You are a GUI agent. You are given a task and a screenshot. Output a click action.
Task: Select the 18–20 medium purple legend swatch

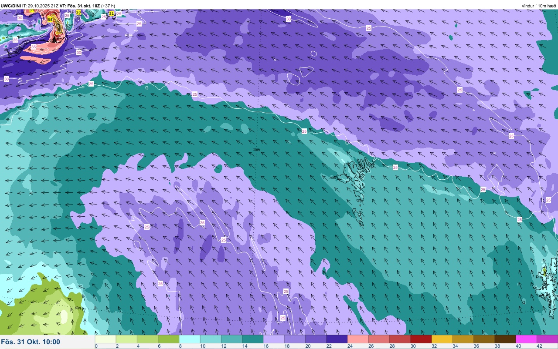click(x=295, y=339)
